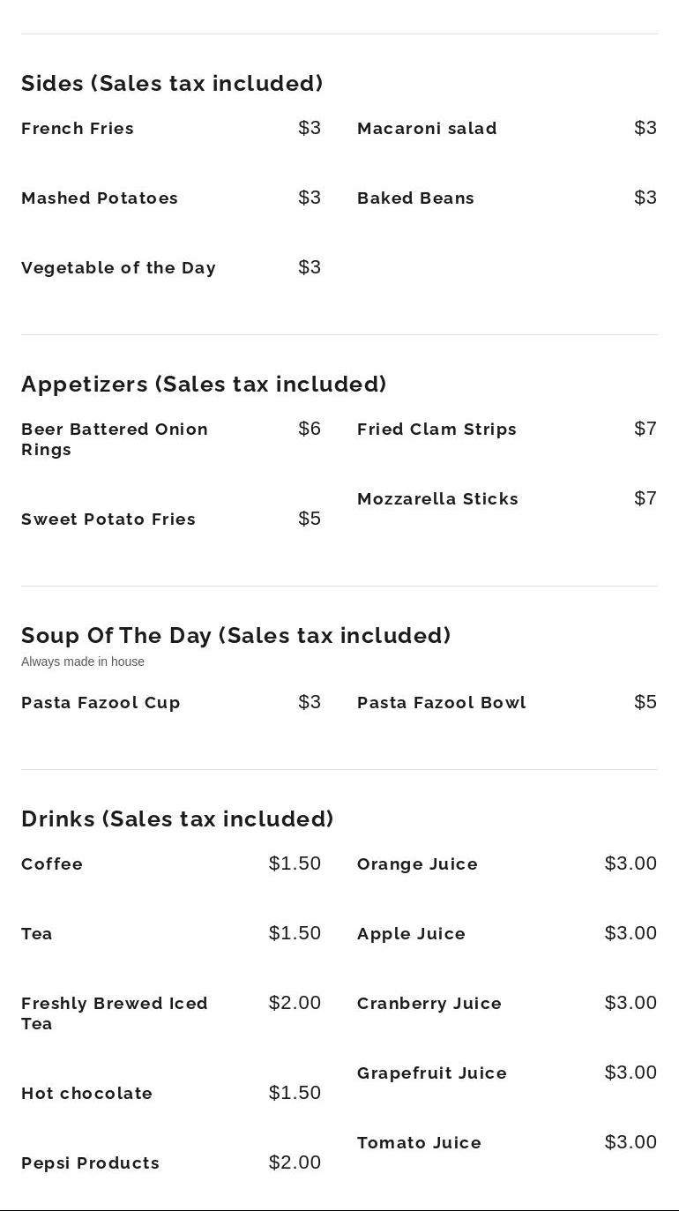679x1211 pixels.
Task: Choose the Baked Beans side
Action: coord(415,198)
